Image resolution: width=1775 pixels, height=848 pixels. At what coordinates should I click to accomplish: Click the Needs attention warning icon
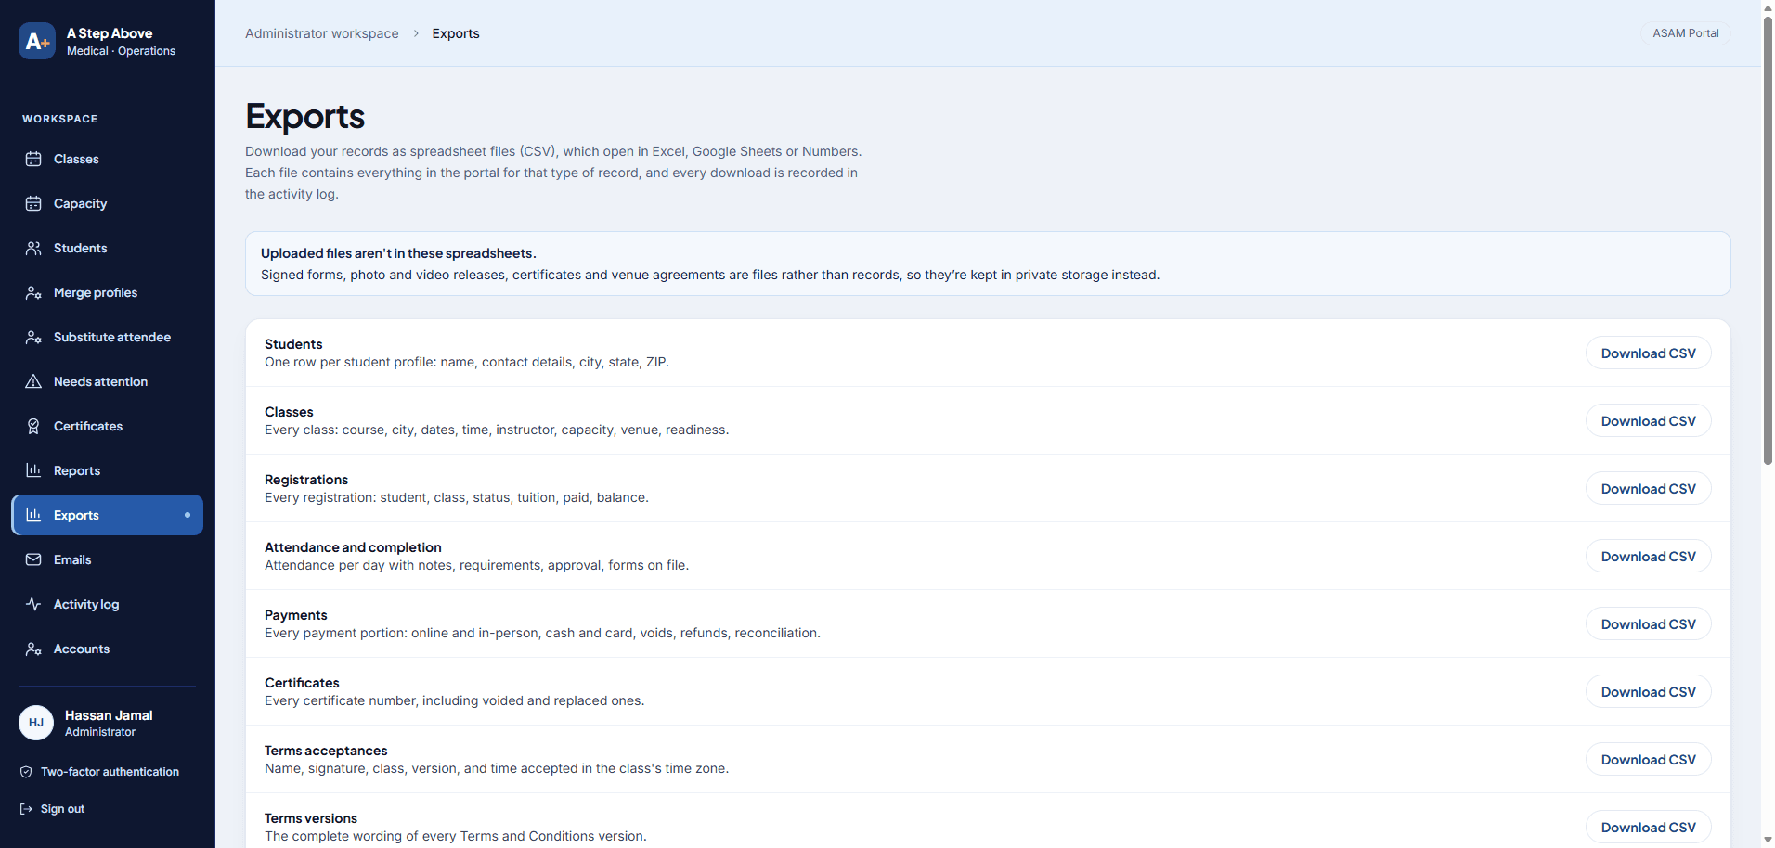point(33,381)
